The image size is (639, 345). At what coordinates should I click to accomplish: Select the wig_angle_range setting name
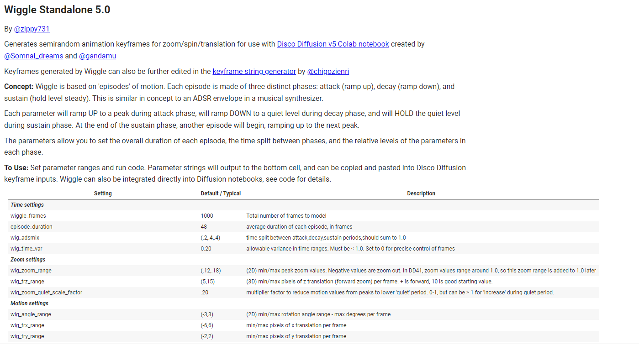31,314
